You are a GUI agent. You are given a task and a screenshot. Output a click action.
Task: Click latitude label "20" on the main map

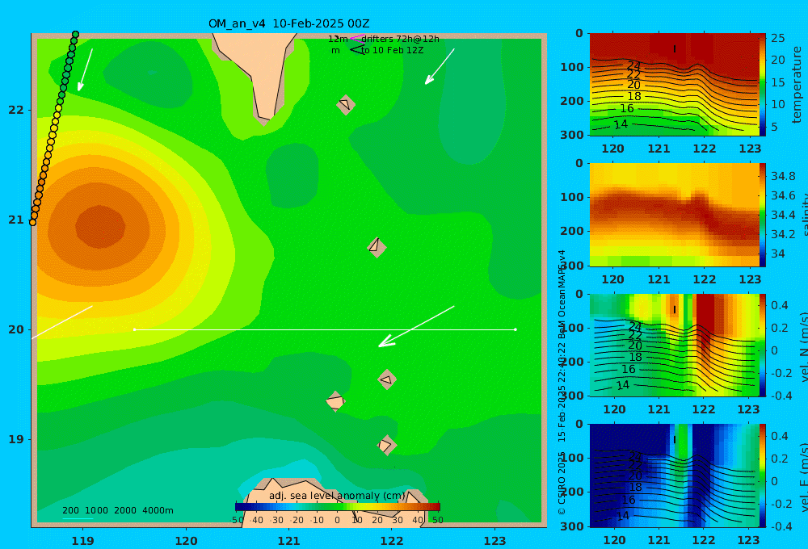16,329
